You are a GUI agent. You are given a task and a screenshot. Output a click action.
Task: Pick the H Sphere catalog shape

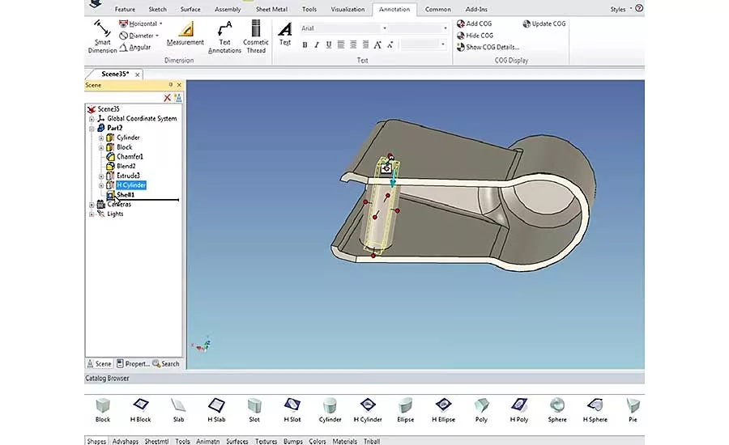coord(595,410)
